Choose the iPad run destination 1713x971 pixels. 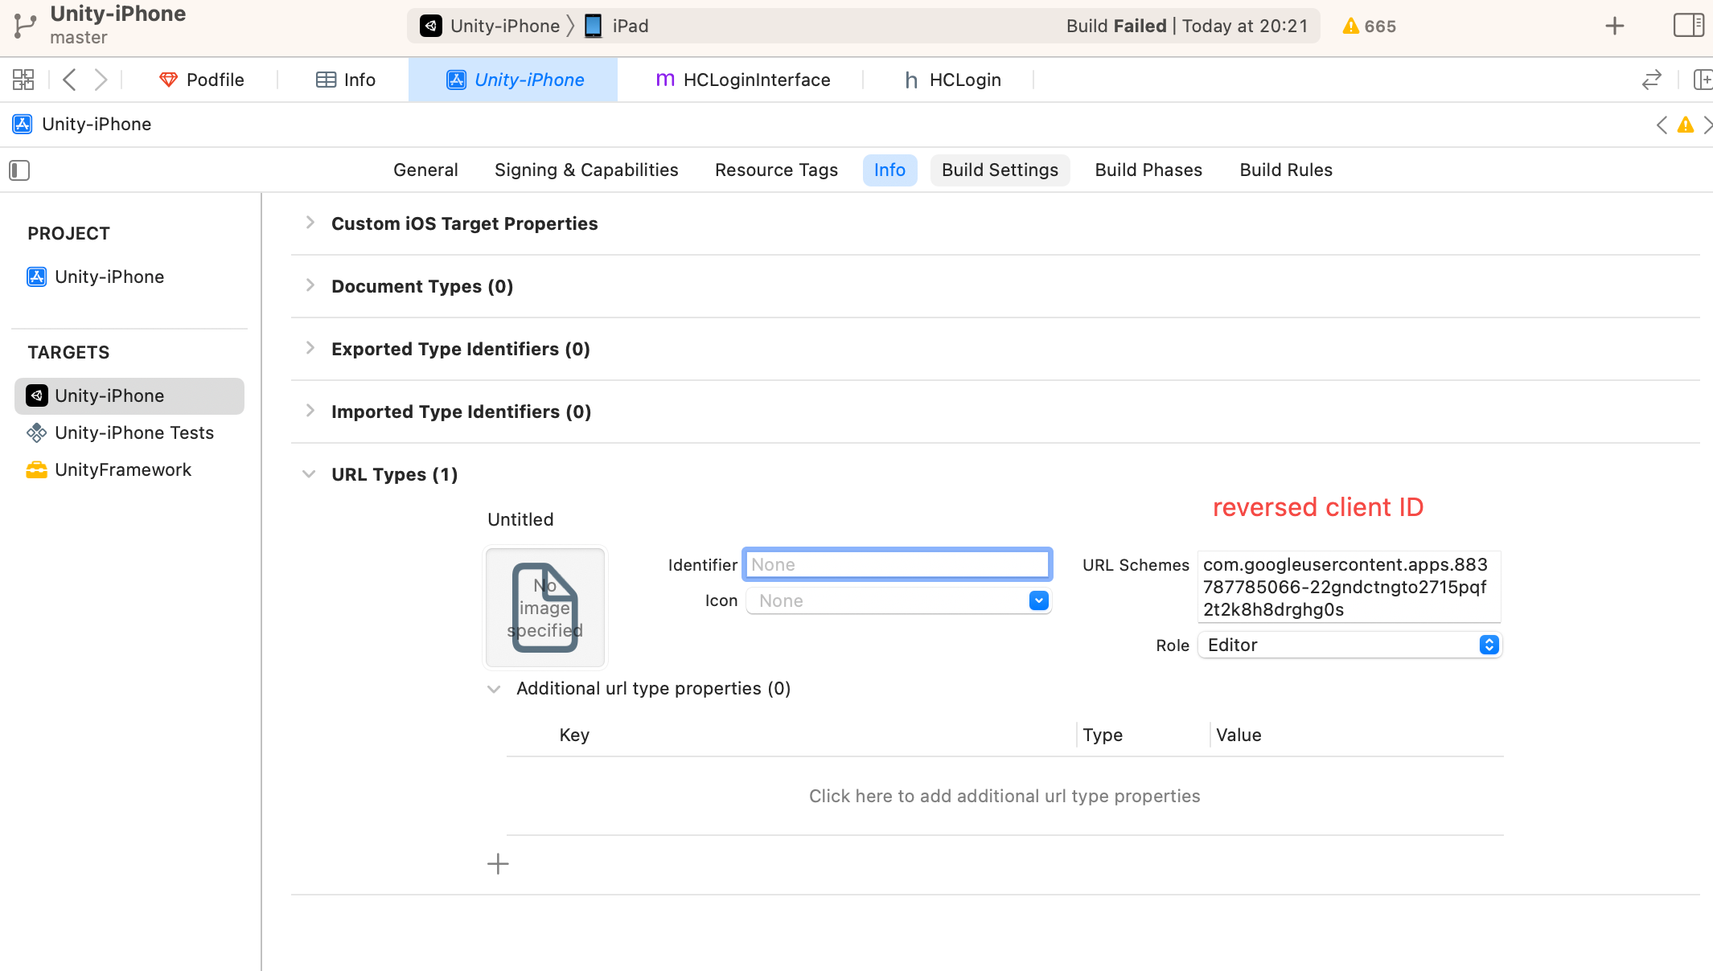coord(616,26)
